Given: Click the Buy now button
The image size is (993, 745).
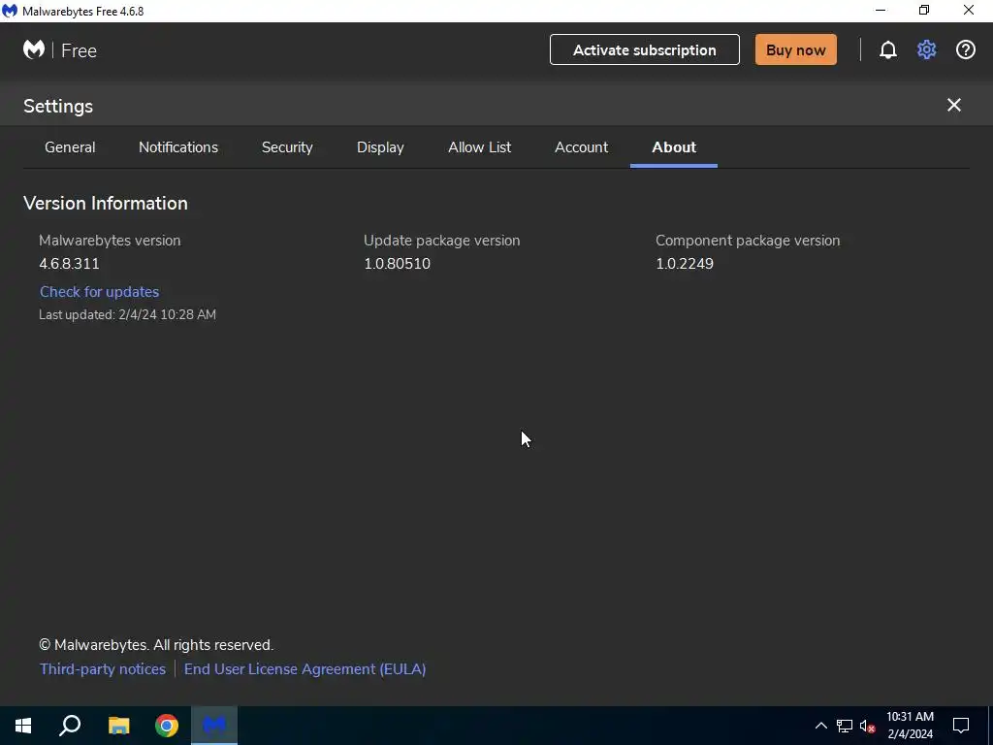Looking at the screenshot, I should pyautogui.click(x=796, y=50).
